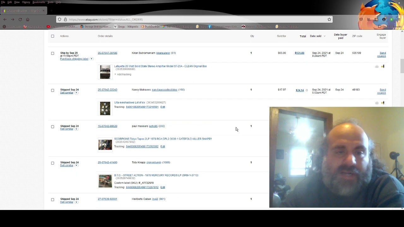Sort orders by Date sold column arrow

tap(324, 36)
